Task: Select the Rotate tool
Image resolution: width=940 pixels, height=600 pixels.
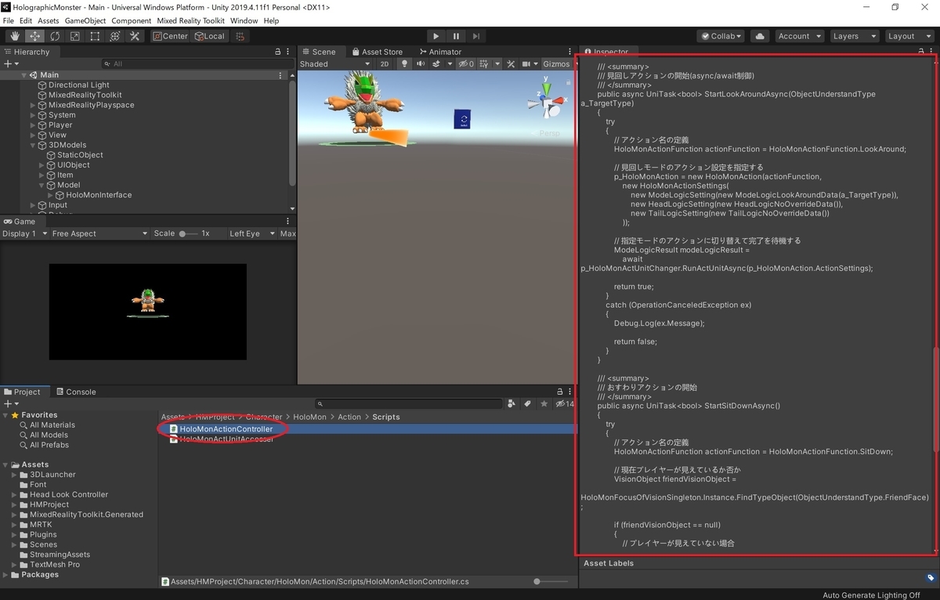Action: pyautogui.click(x=55, y=36)
